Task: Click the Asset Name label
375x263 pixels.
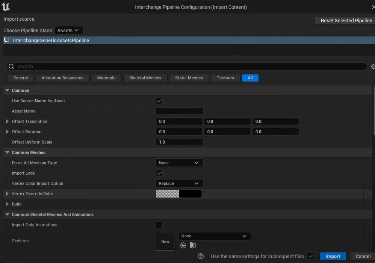Action: tap(24, 111)
